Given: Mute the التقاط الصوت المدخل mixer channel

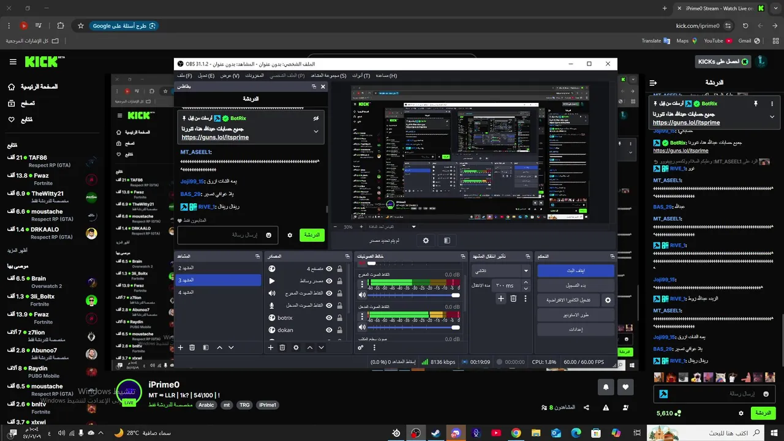Looking at the screenshot, I should pos(362,327).
